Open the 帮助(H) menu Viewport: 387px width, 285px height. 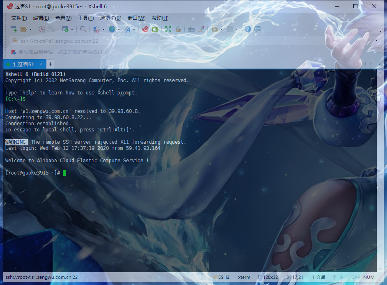[160, 18]
